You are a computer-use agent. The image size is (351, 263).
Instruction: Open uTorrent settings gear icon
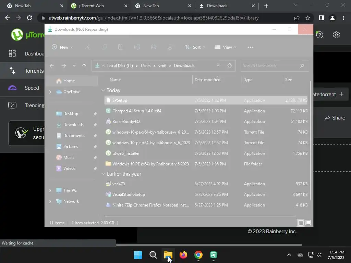[x=336, y=35]
